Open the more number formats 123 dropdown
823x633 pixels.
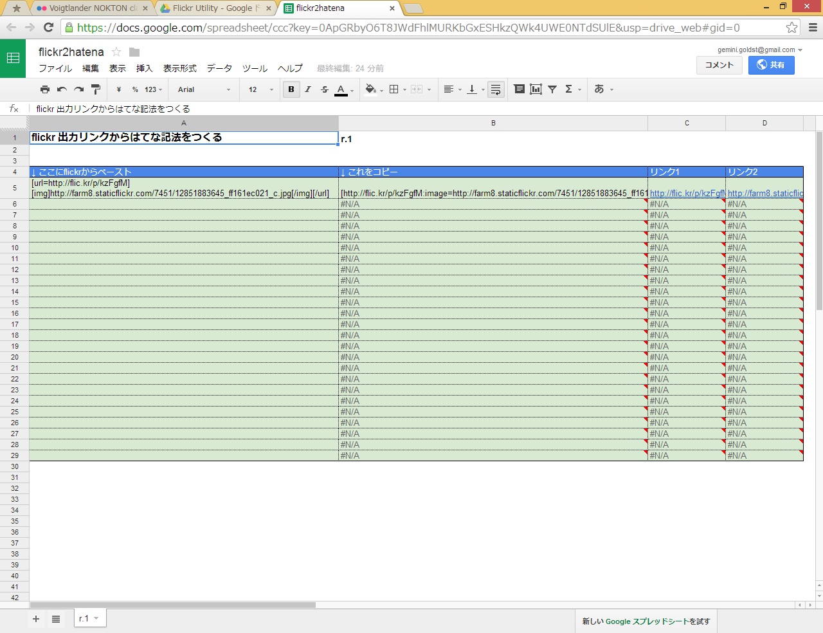[153, 89]
